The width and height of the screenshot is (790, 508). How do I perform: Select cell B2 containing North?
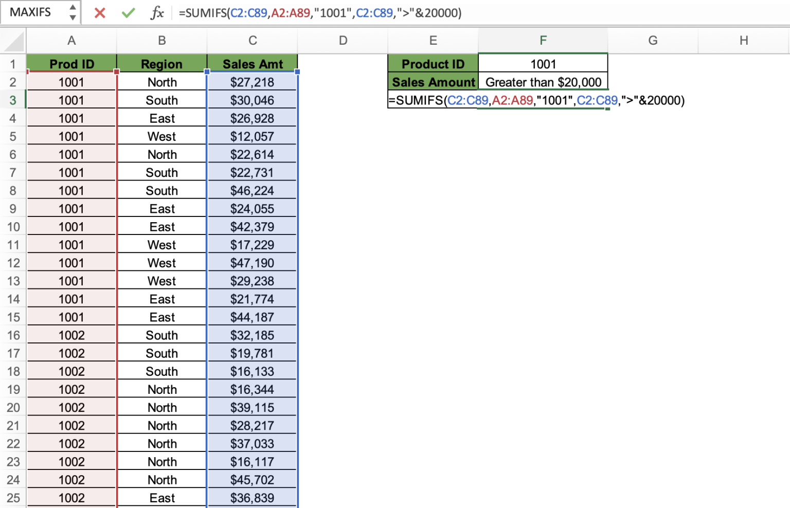[161, 82]
